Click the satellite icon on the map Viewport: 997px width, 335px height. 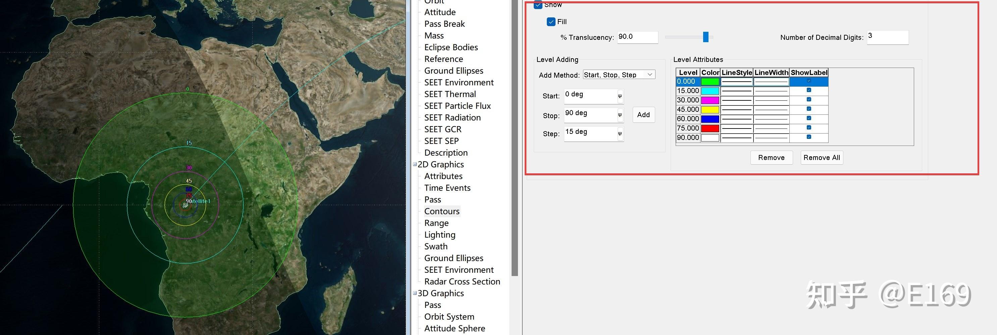point(186,205)
